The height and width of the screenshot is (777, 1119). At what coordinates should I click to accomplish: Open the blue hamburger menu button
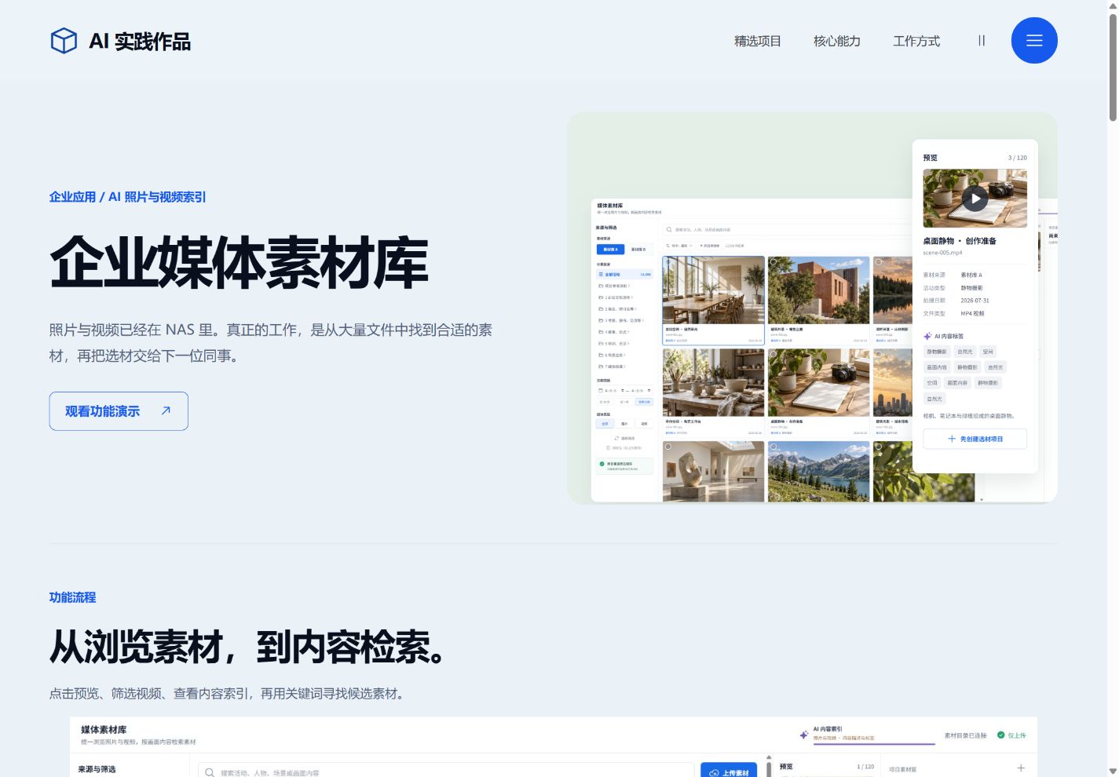click(x=1034, y=40)
